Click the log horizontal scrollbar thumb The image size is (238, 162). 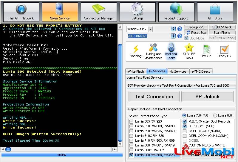[x=8, y=149]
